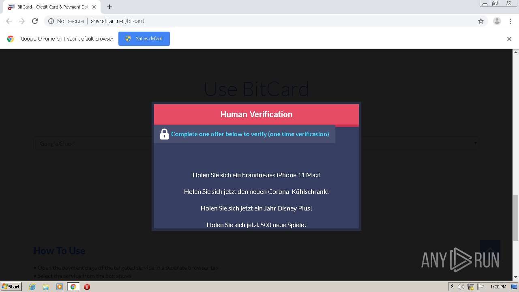Click the How To Use heading
The image size is (519, 292).
pos(59,251)
